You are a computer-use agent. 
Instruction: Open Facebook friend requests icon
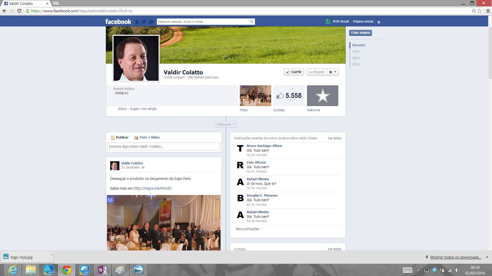(x=137, y=22)
